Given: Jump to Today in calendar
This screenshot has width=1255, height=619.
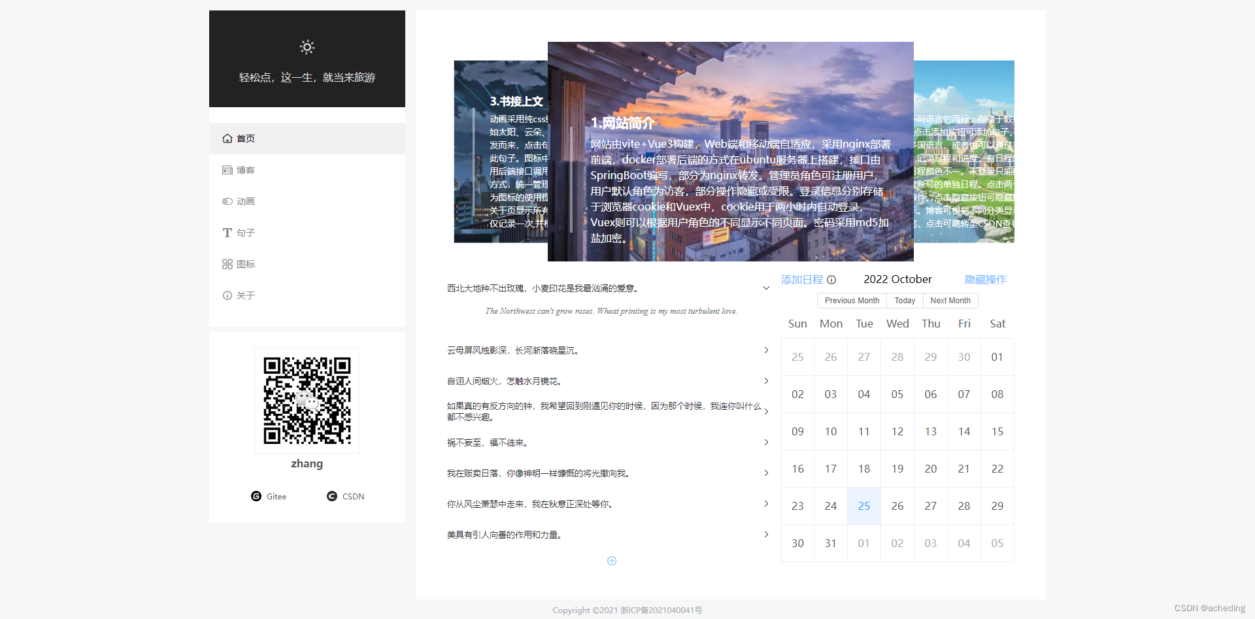Looking at the screenshot, I should click(905, 301).
